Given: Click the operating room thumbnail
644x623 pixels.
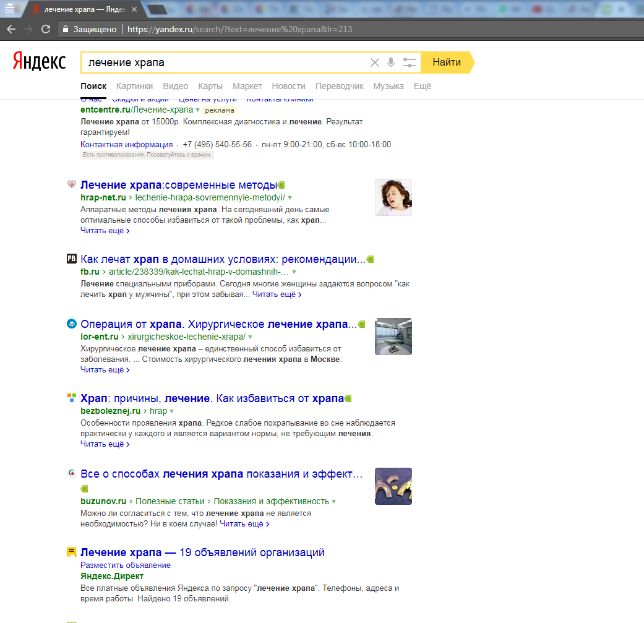Looking at the screenshot, I should 393,337.
